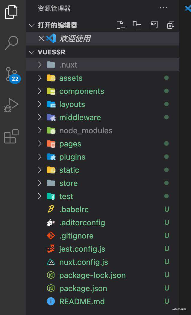The image size is (191, 315).
Task: Click the Babel icon for .babelrc
Action: 51,209
